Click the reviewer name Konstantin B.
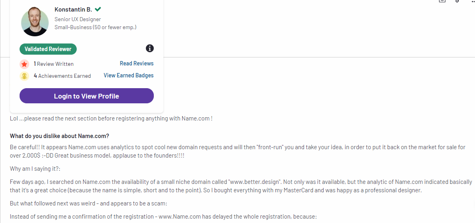475x223 pixels. tap(73, 10)
